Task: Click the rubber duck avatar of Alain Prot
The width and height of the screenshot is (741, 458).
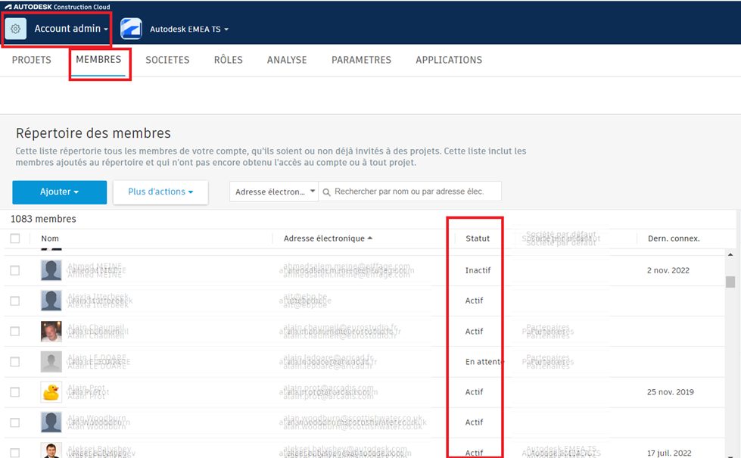Action: pyautogui.click(x=51, y=392)
